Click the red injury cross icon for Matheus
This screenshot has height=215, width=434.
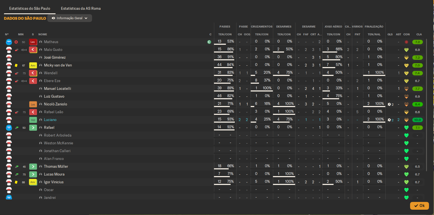(16, 42)
